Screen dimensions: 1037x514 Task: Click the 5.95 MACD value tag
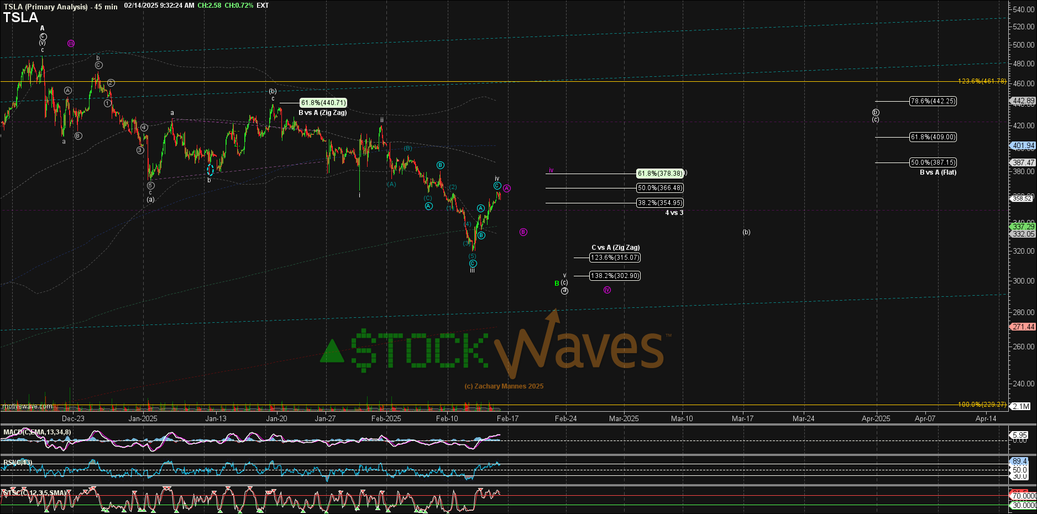coord(1020,435)
